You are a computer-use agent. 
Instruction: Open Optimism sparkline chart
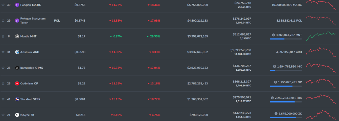pyautogui.click(x=320, y=83)
